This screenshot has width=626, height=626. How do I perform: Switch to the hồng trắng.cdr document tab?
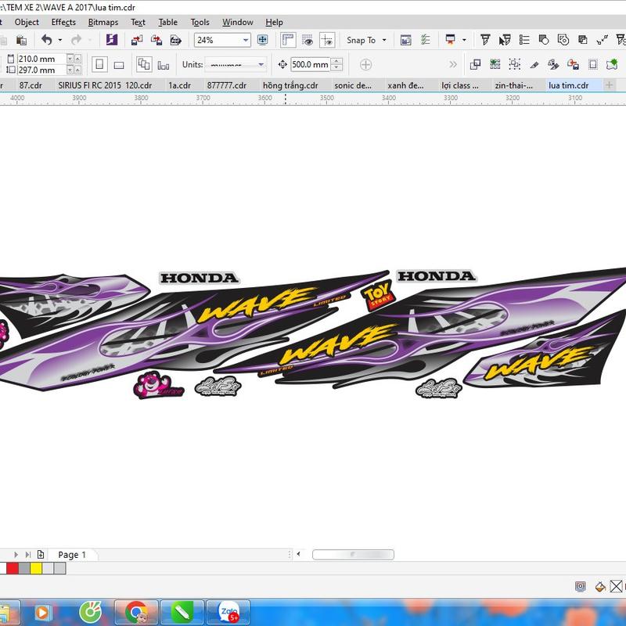click(290, 85)
